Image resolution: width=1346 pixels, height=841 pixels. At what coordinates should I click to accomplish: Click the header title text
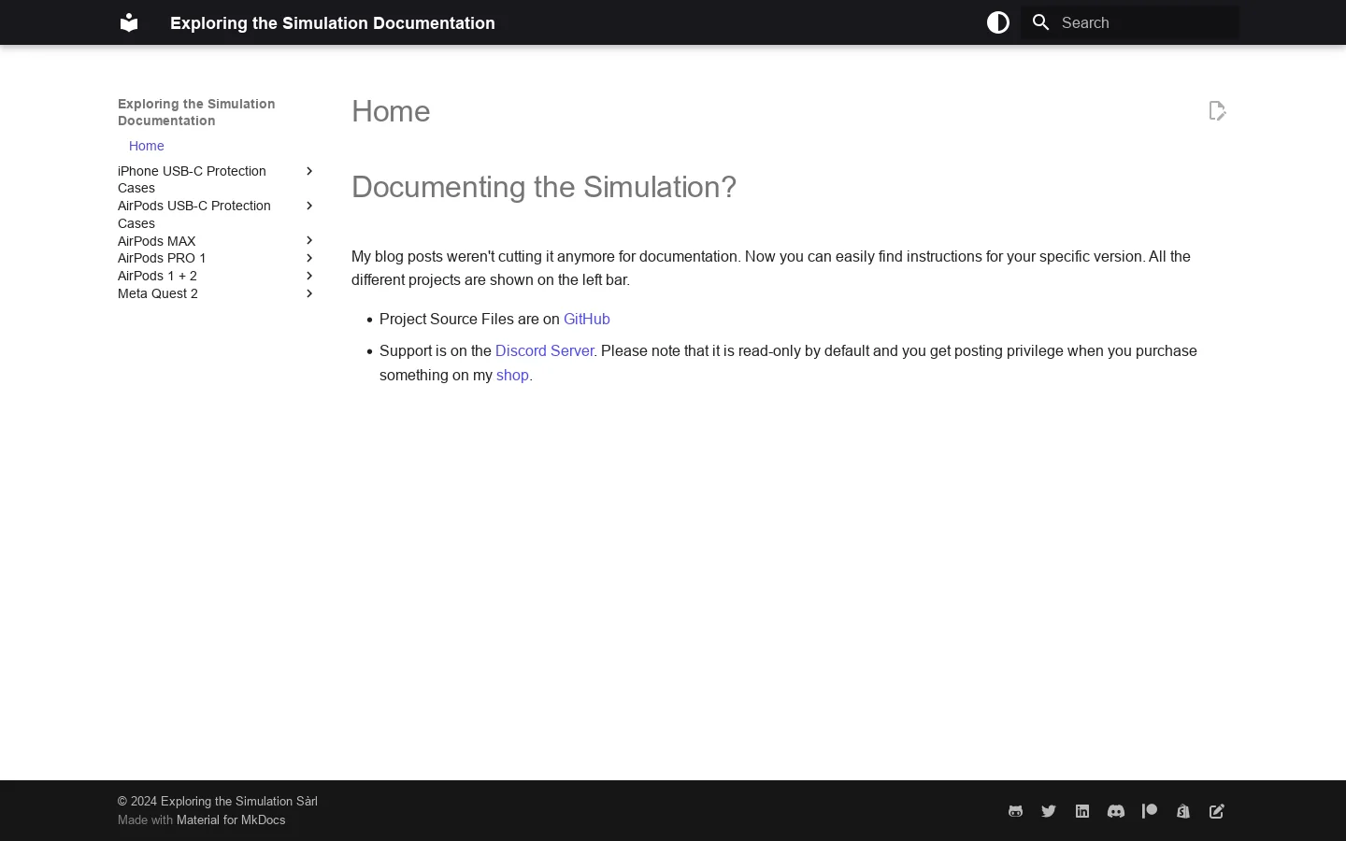pyautogui.click(x=333, y=22)
